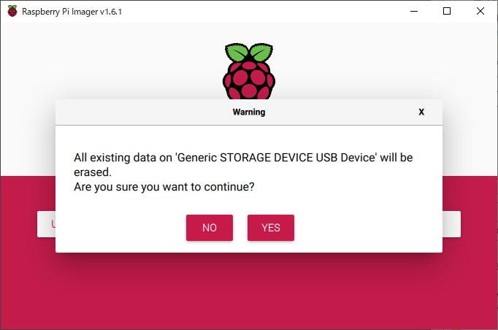
Task: Close the Warning dialog with its X
Action: coord(421,112)
